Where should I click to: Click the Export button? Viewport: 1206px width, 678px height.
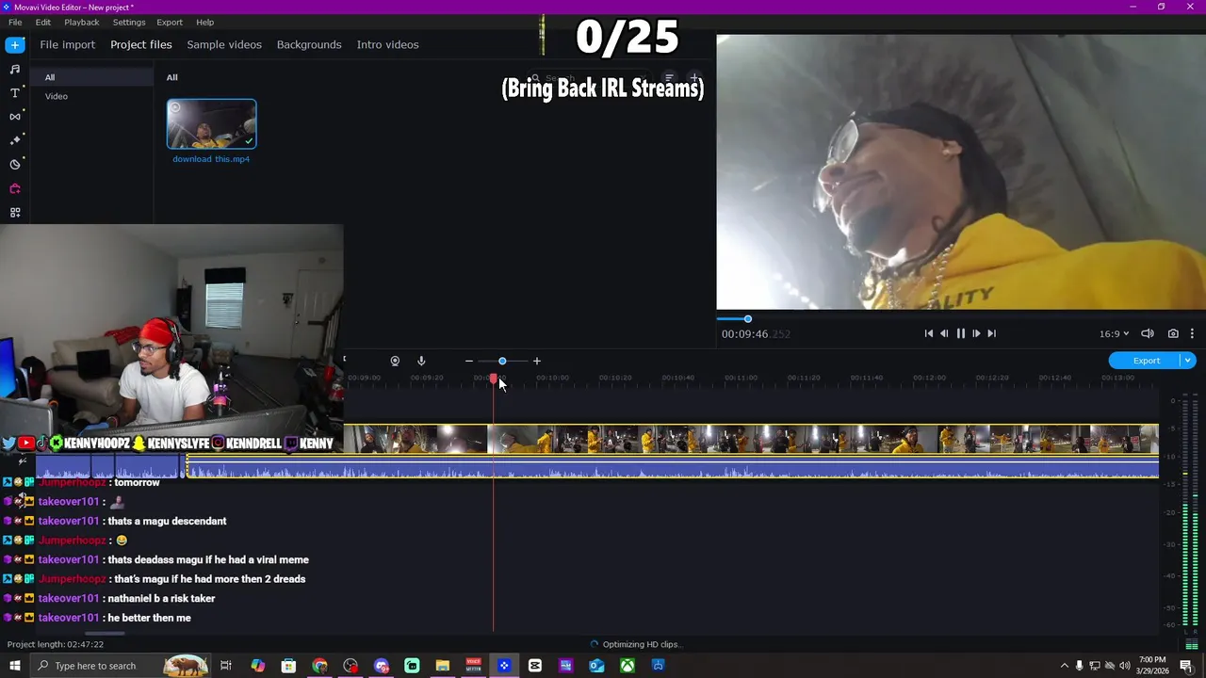point(1146,361)
